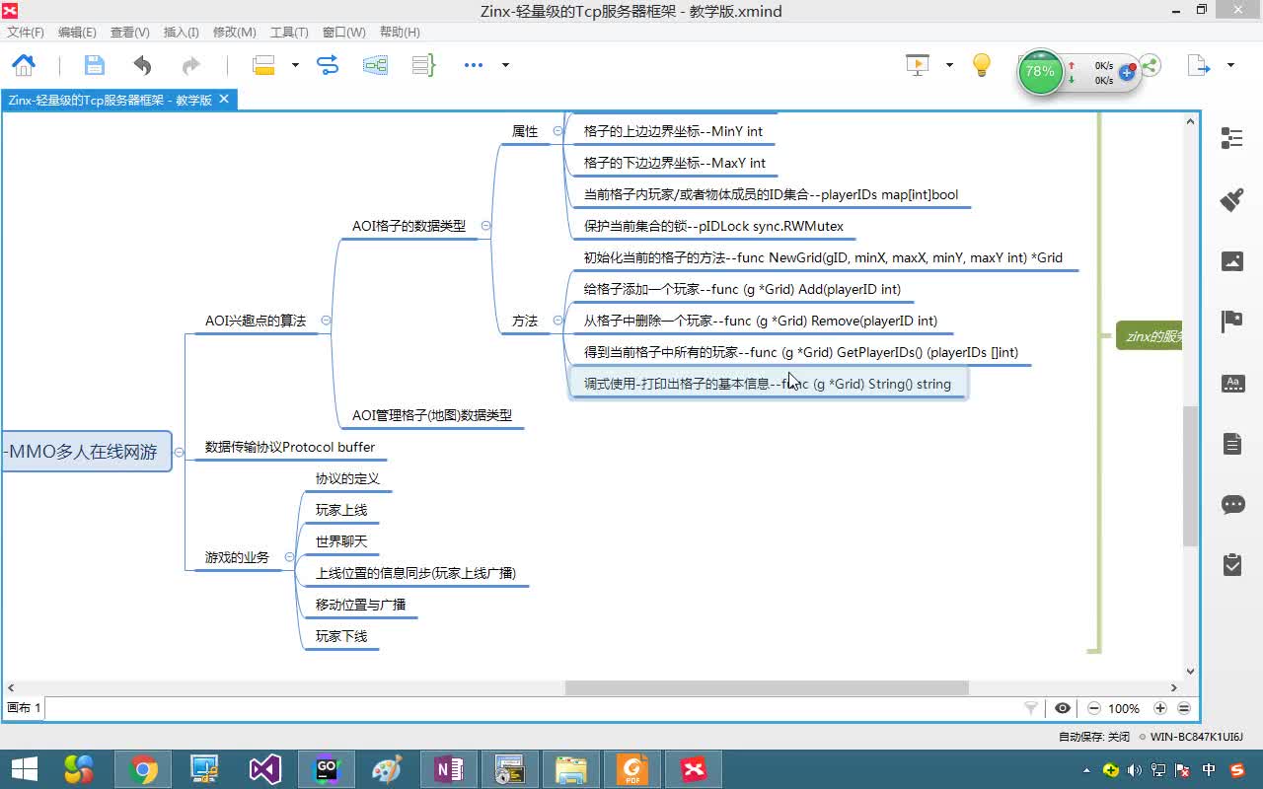Add a boundary with the boundary icon

375,65
